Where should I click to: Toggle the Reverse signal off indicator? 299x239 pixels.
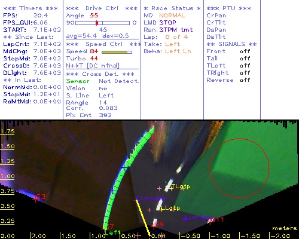245,80
